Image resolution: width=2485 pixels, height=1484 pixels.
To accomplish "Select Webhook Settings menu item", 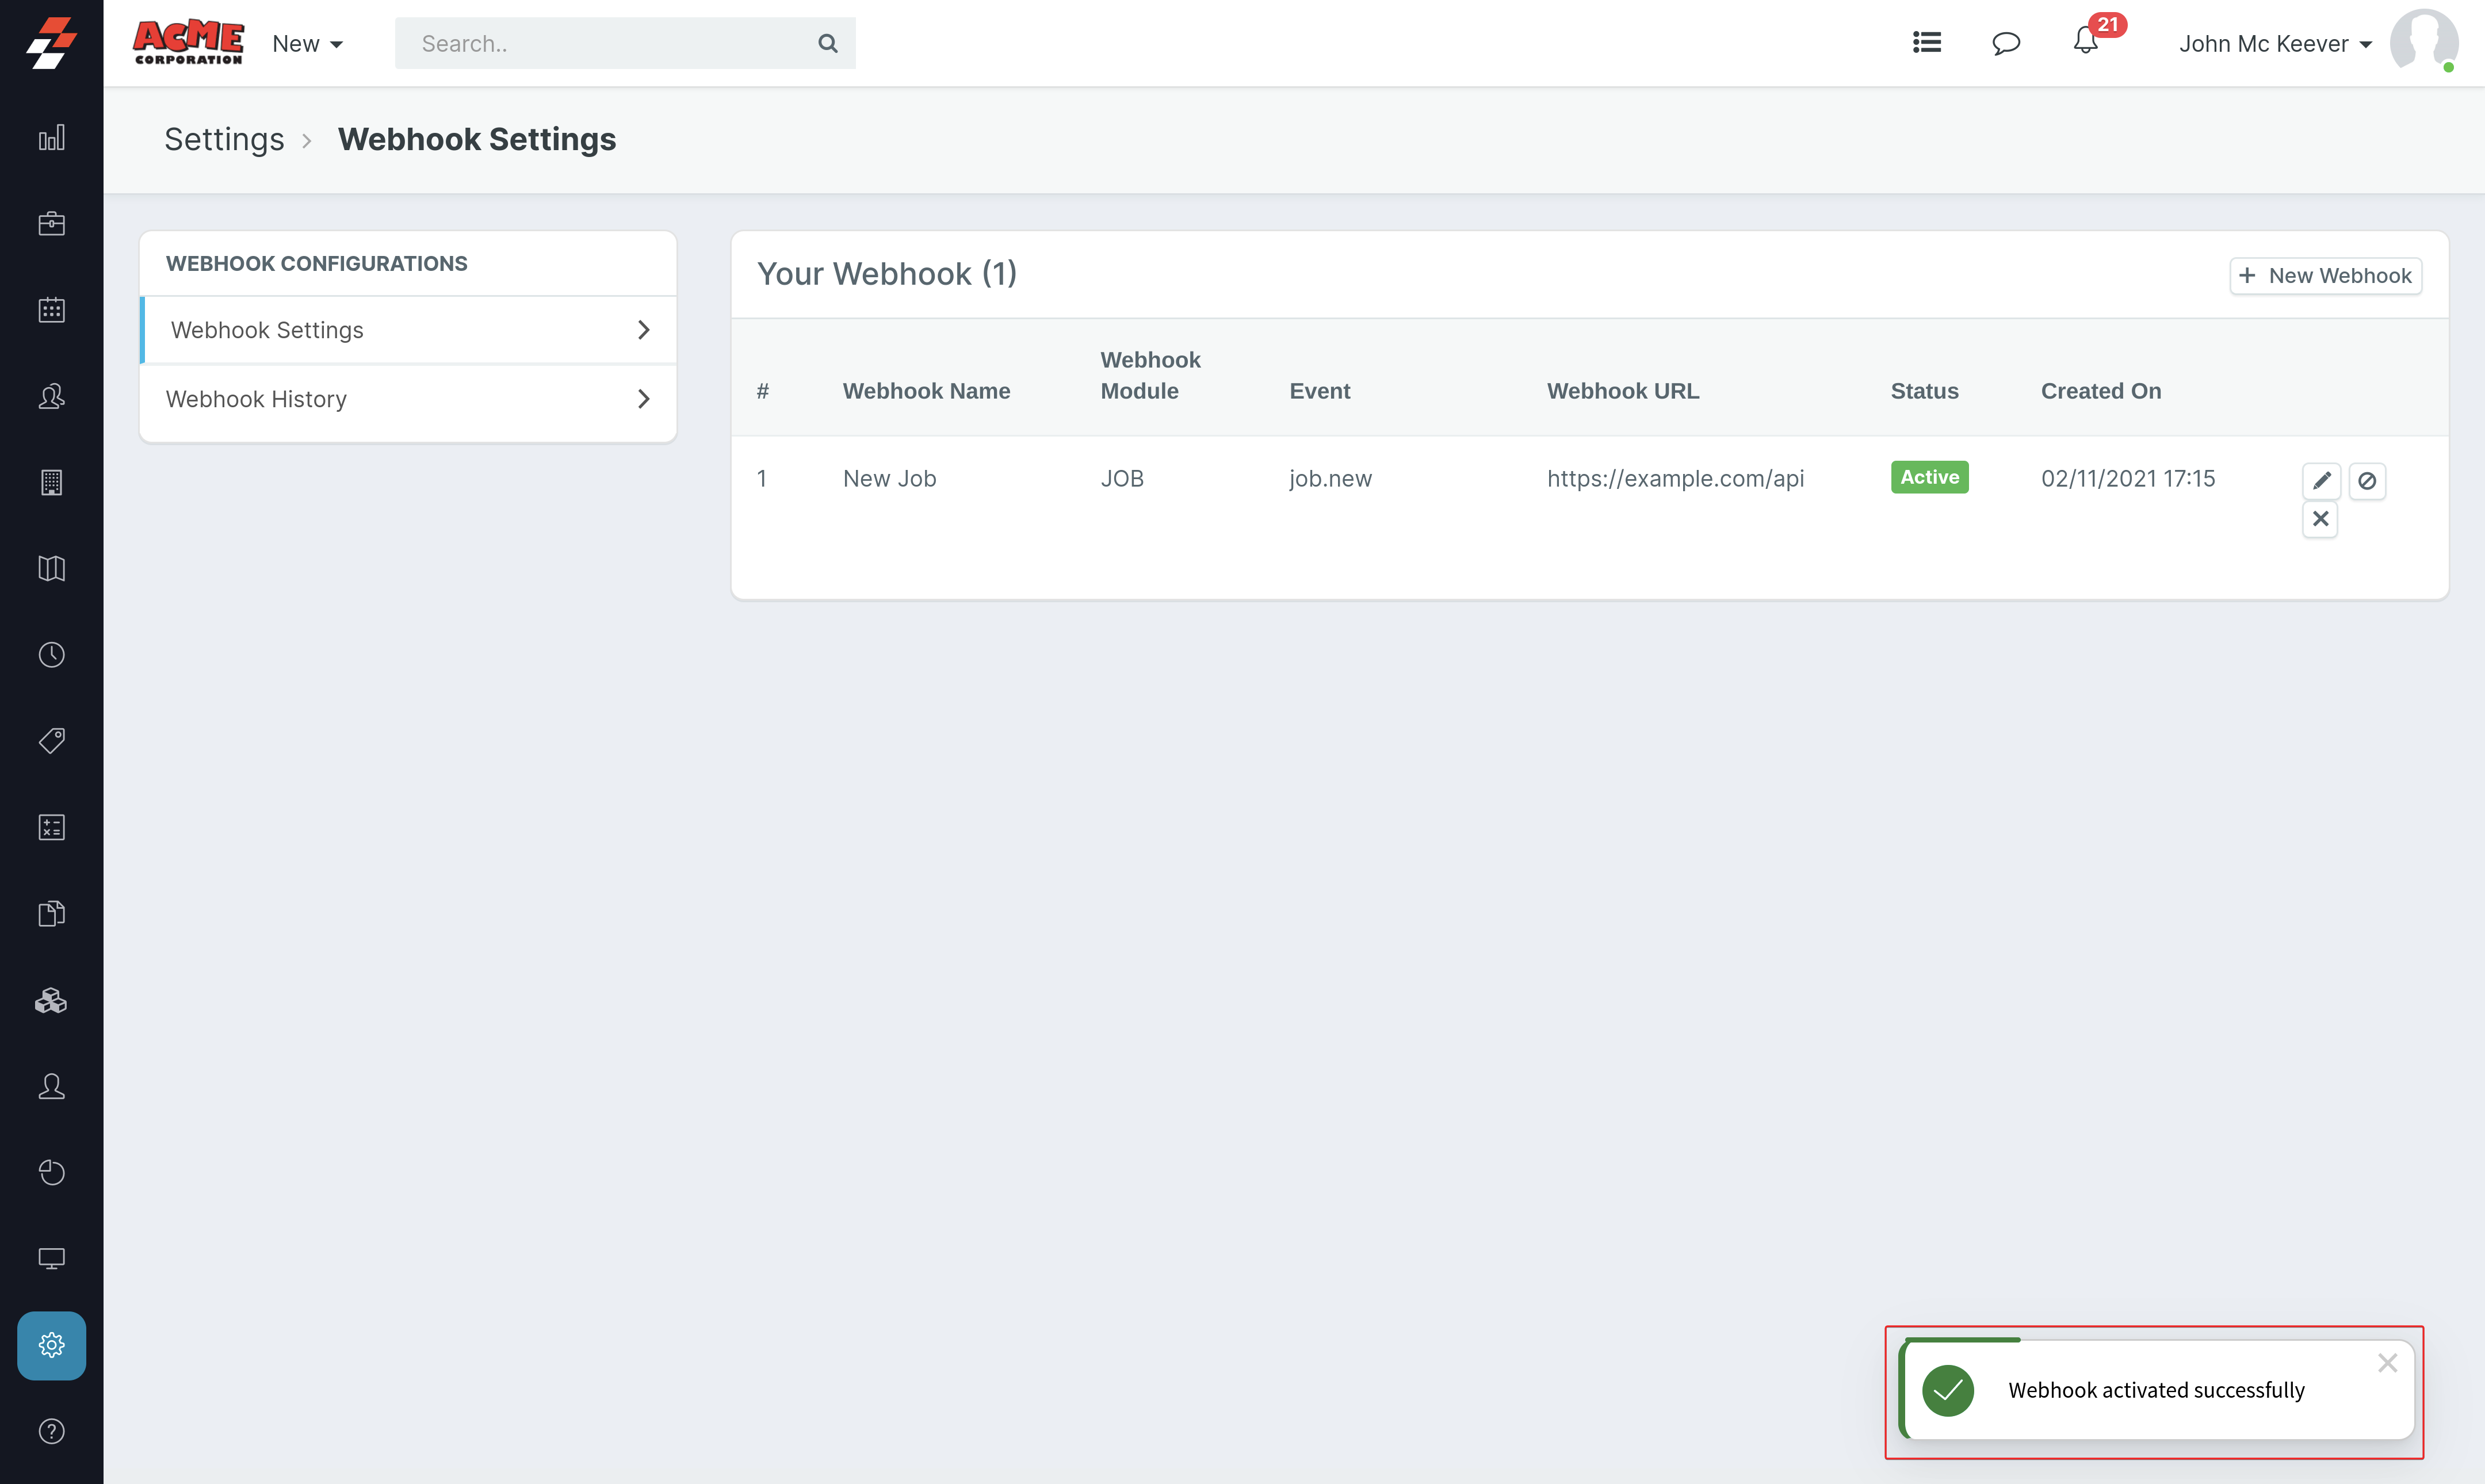I will click(x=268, y=330).
